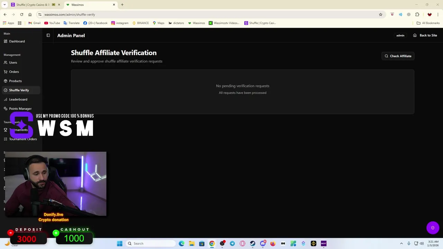The height and width of the screenshot is (249, 443).
Task: Open the All Bookmarks folder
Action: 428,23
